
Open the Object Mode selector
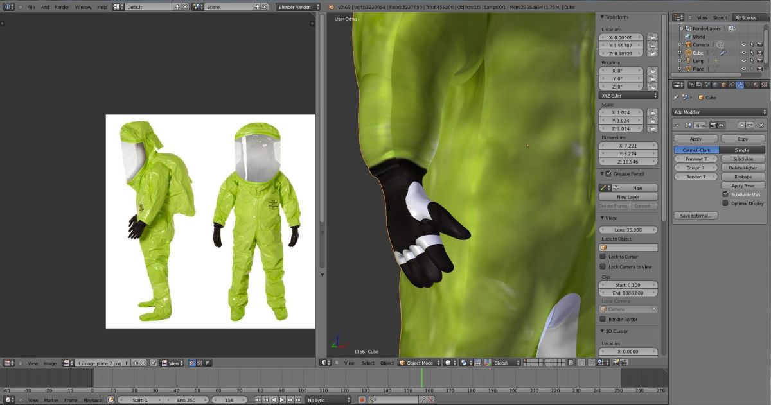(420, 363)
